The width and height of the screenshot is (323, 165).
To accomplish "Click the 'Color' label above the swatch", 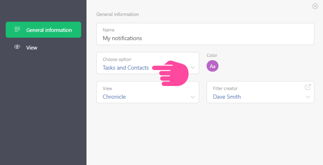I will click(212, 55).
